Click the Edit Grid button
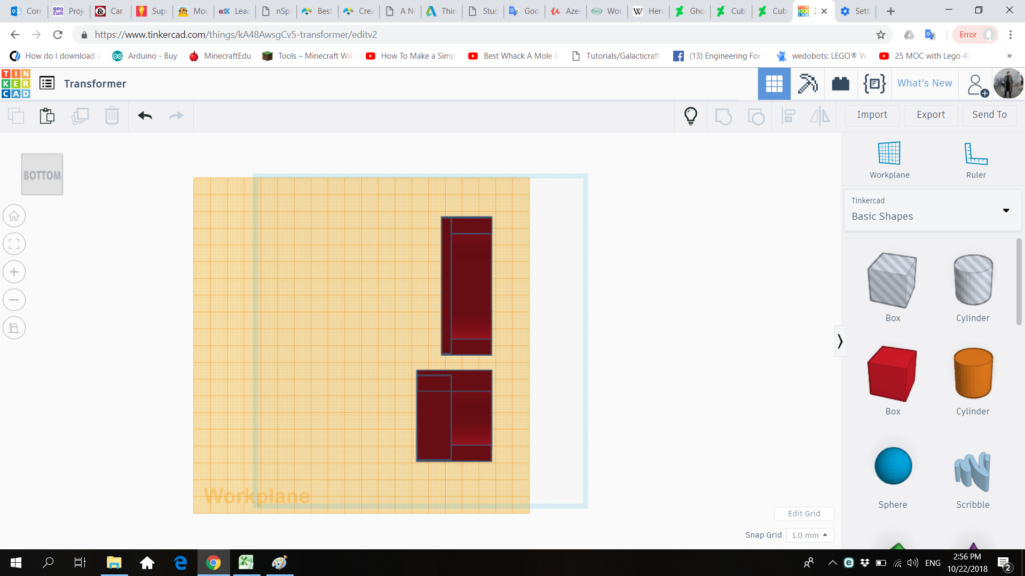This screenshot has height=576, width=1025. point(804,513)
